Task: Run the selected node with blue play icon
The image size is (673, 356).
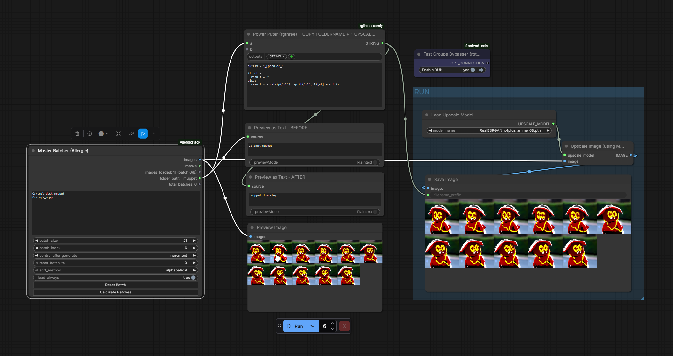Action: click(143, 134)
